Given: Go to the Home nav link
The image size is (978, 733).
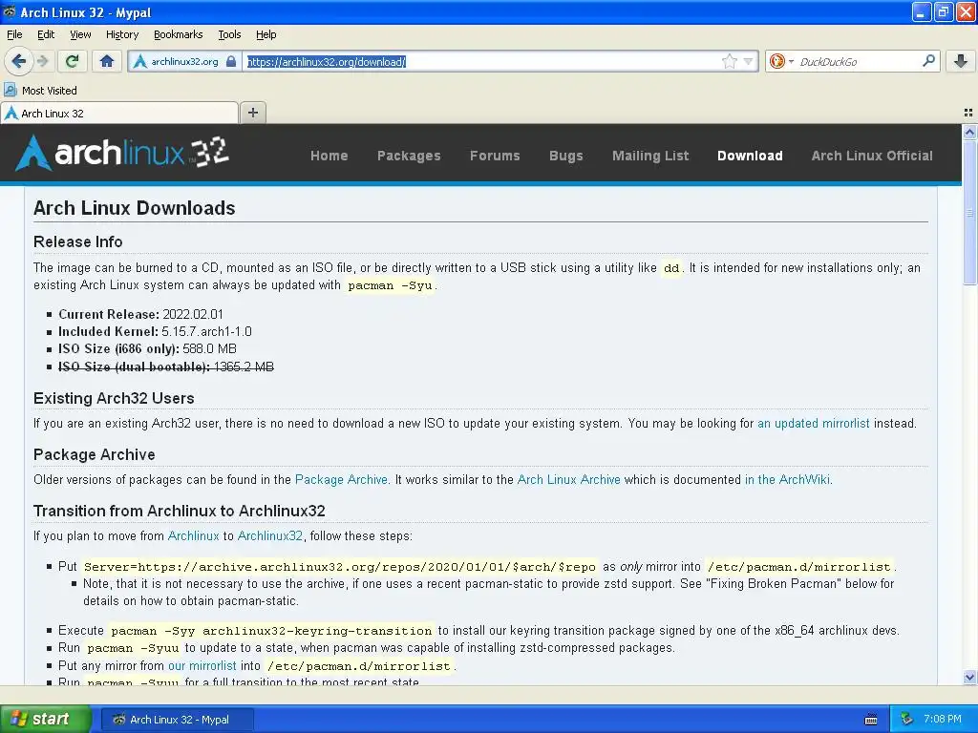Looking at the screenshot, I should 330,156.
